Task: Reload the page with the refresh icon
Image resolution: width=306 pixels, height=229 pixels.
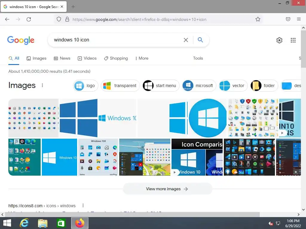Action: [x=29, y=19]
